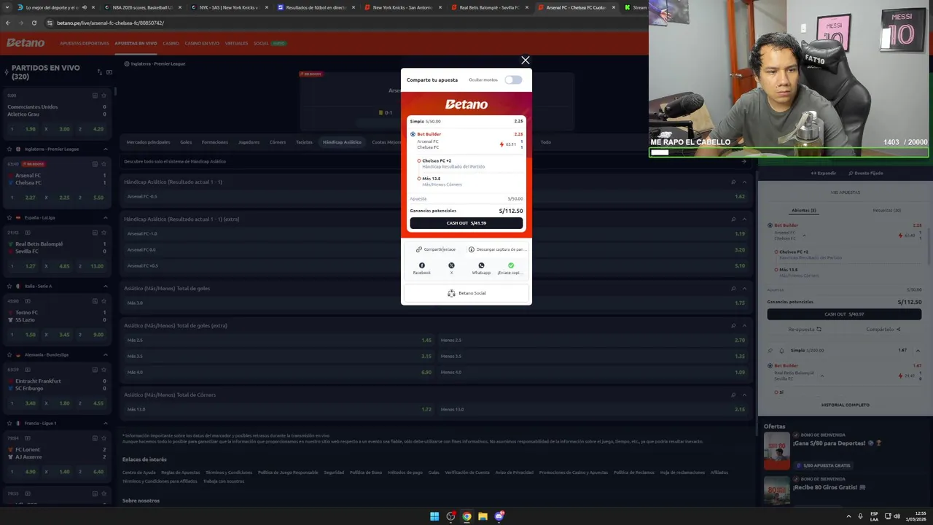Open Betano Social from the share dialog
Viewport: 933px width, 525px height.
coord(466,293)
